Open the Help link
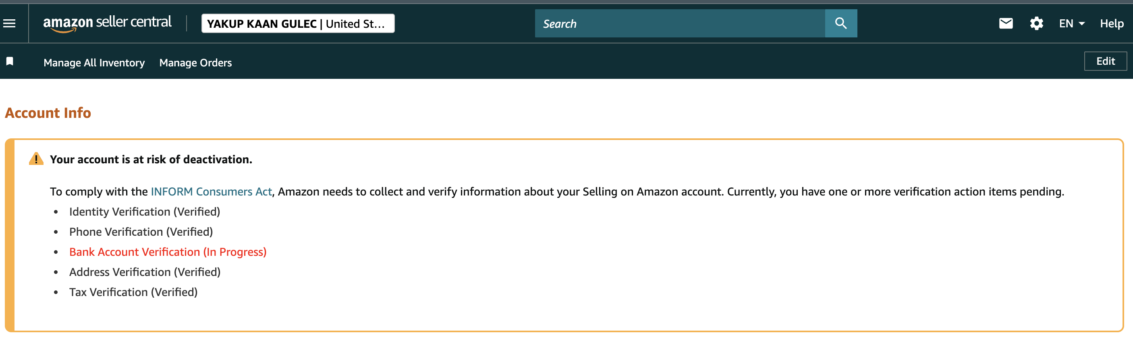Viewport: 1133px width, 362px height. tap(1112, 23)
